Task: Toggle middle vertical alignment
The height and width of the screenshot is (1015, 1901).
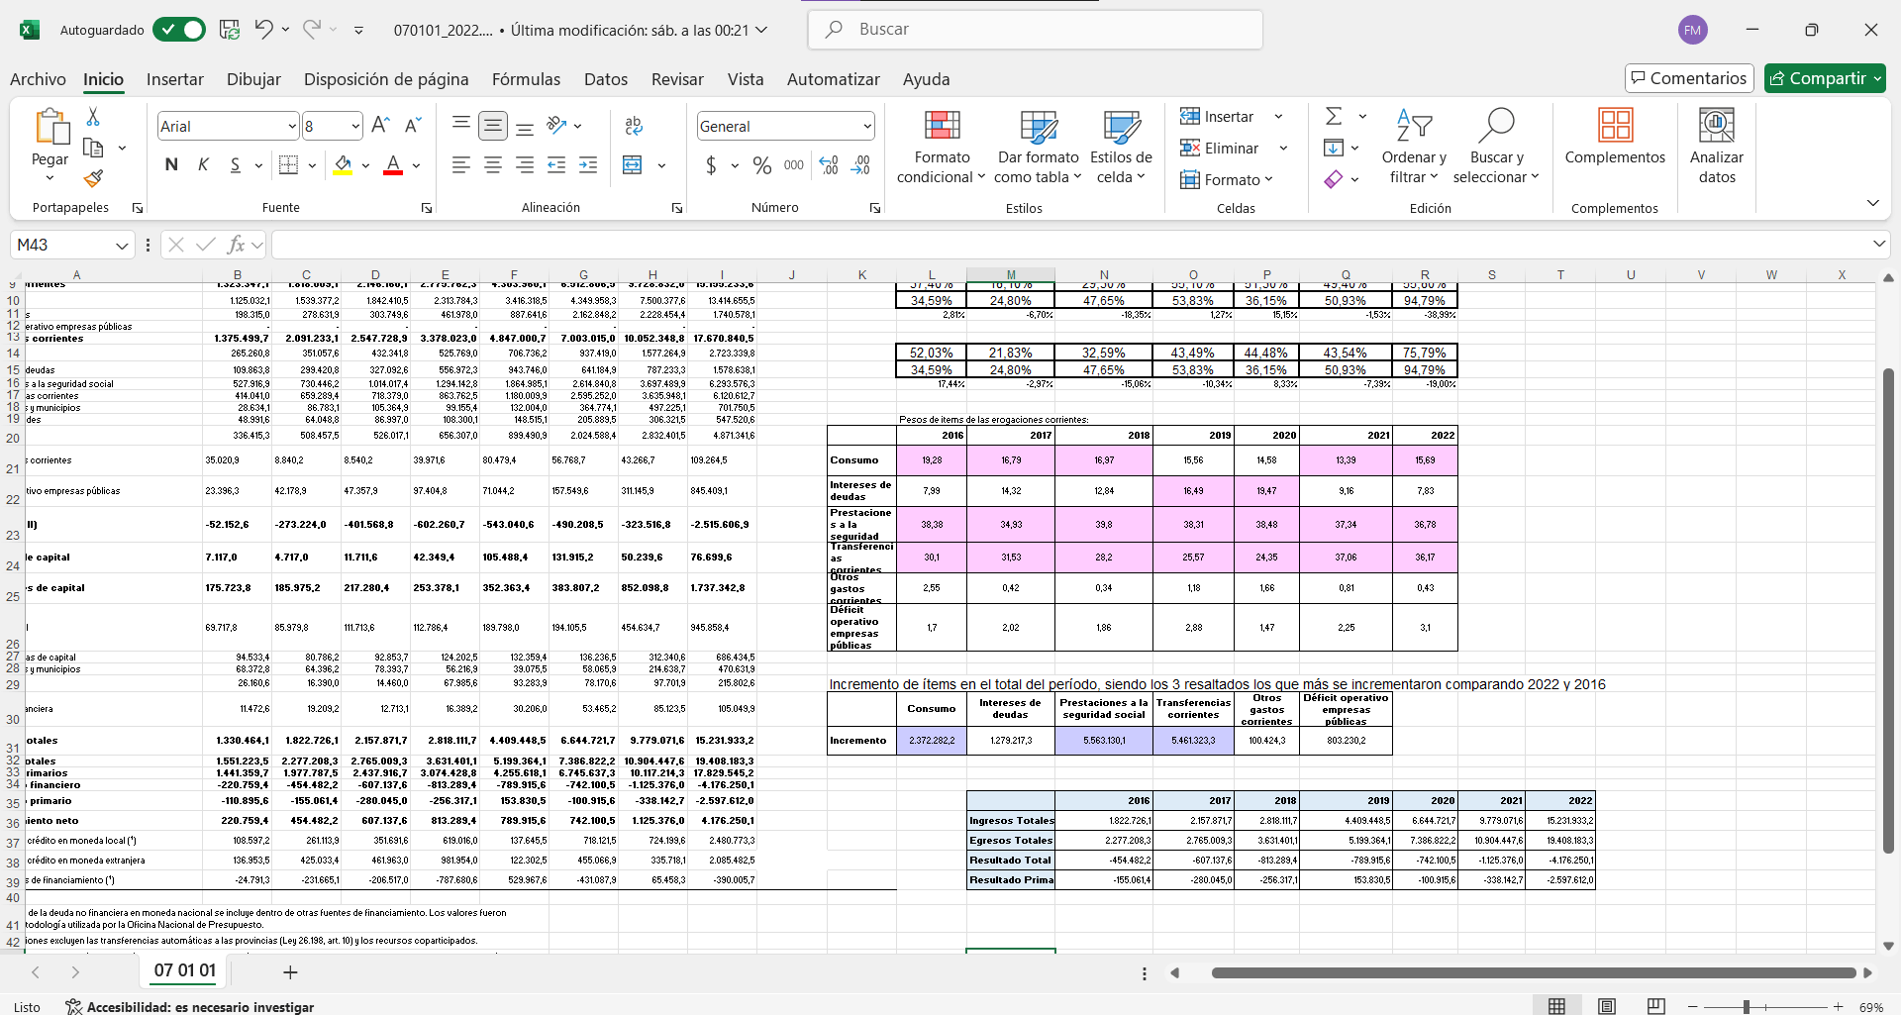Action: (493, 126)
